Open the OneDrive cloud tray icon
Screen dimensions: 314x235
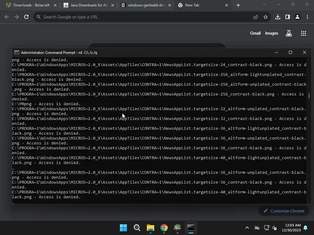click(x=257, y=228)
